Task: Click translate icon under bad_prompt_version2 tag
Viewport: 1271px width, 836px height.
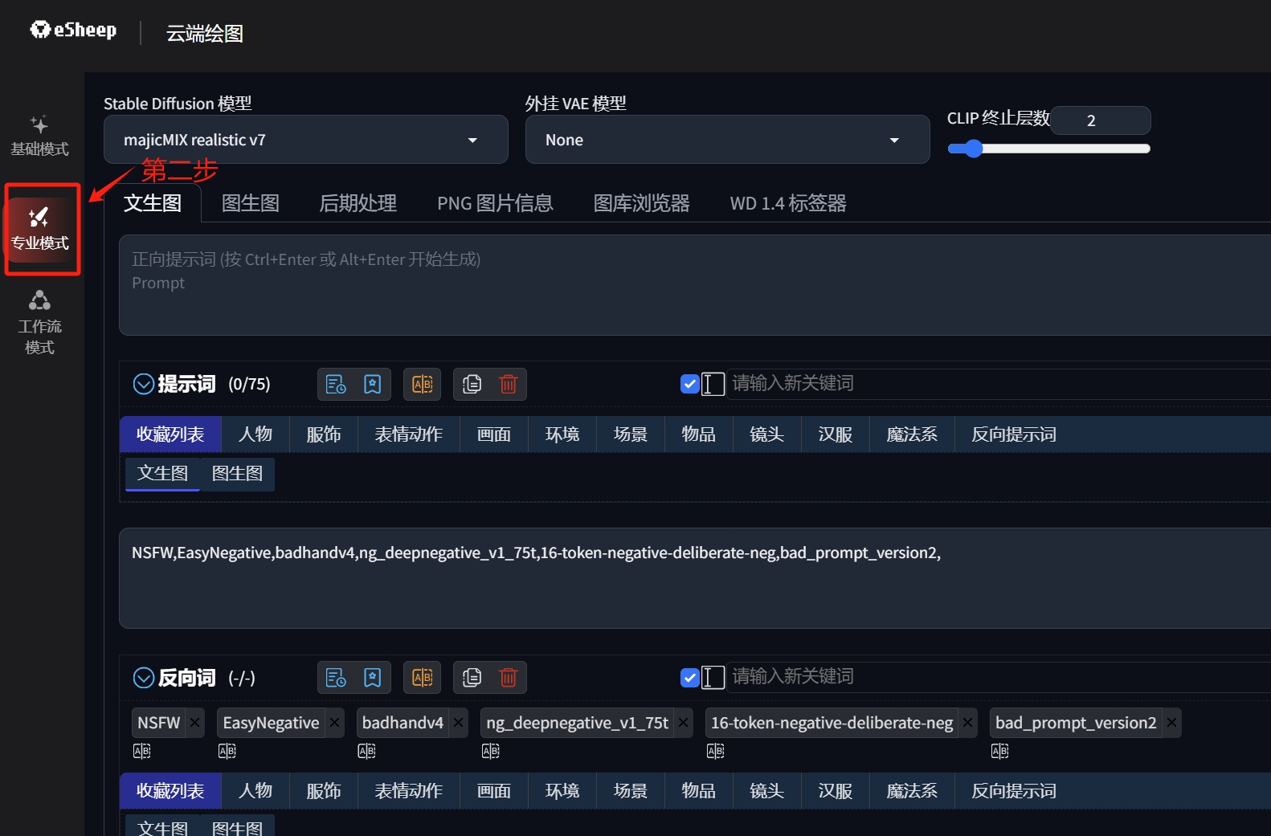Action: point(1000,751)
